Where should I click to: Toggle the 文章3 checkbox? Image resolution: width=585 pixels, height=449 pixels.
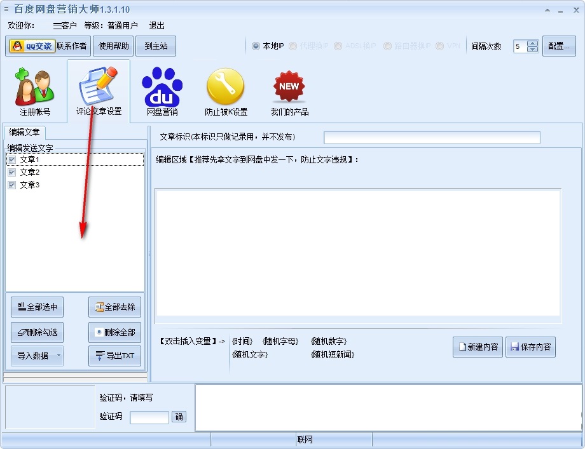click(11, 185)
